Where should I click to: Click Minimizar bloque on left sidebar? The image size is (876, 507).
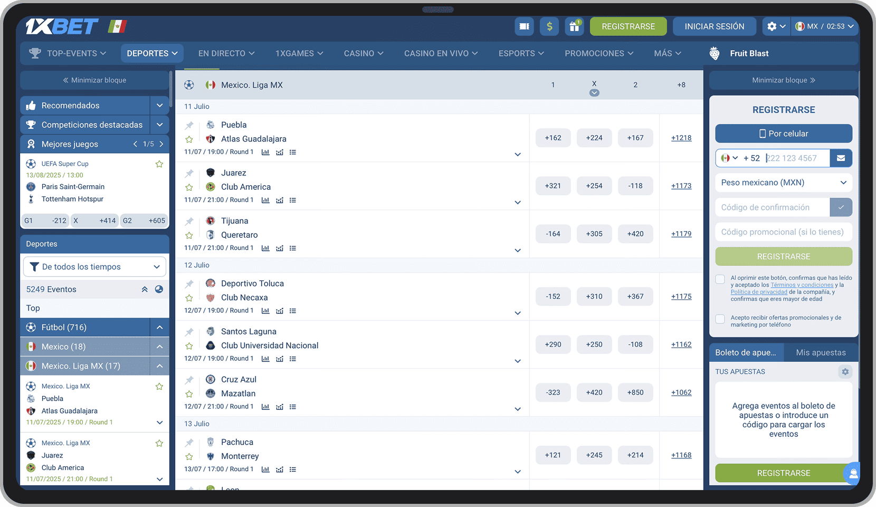click(x=94, y=80)
